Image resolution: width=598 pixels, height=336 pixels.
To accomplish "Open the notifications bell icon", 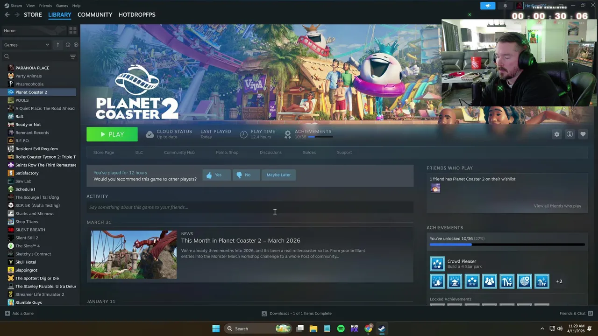I will 505,6.
